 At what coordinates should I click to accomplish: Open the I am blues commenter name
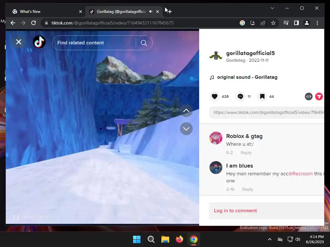click(239, 166)
